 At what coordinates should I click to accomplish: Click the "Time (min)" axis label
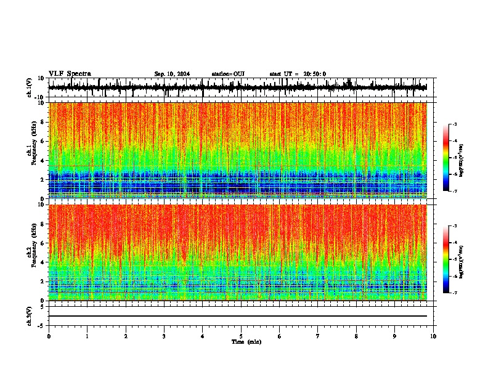tap(246, 342)
